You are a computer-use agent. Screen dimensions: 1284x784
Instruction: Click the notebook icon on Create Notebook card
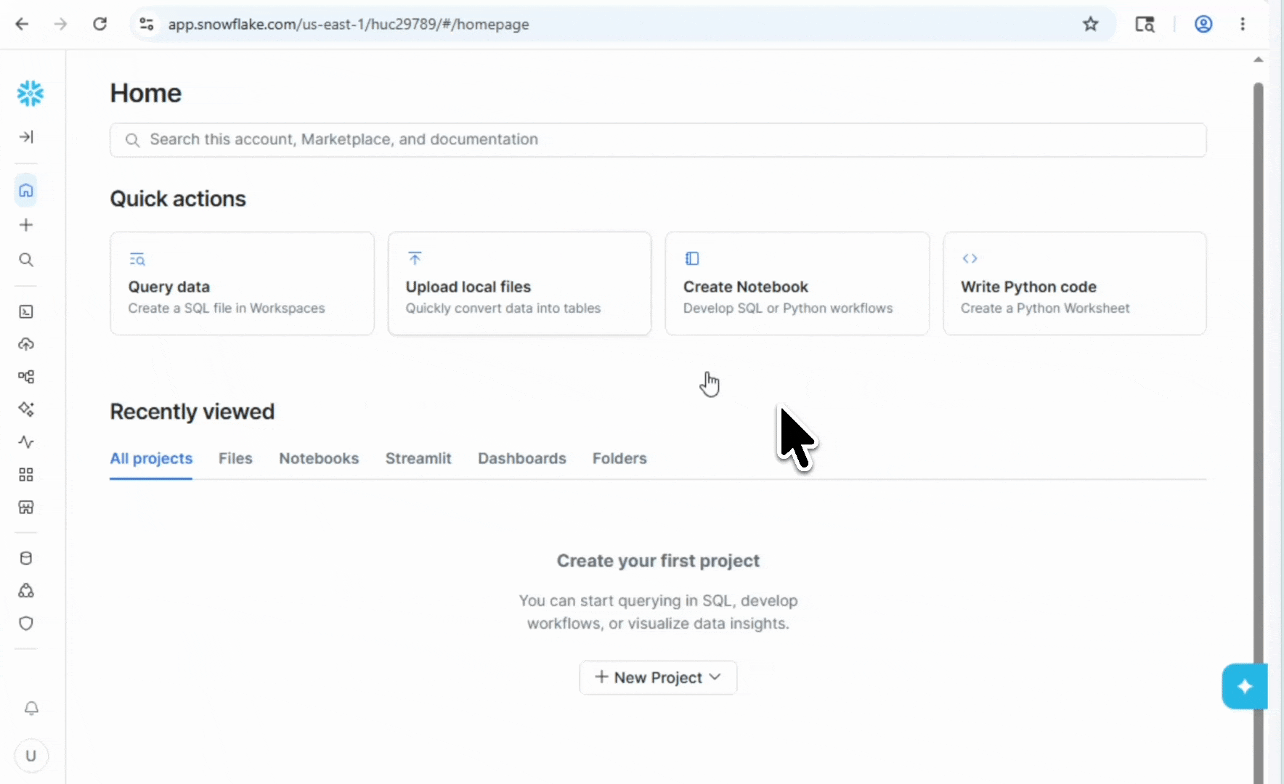[x=692, y=258]
